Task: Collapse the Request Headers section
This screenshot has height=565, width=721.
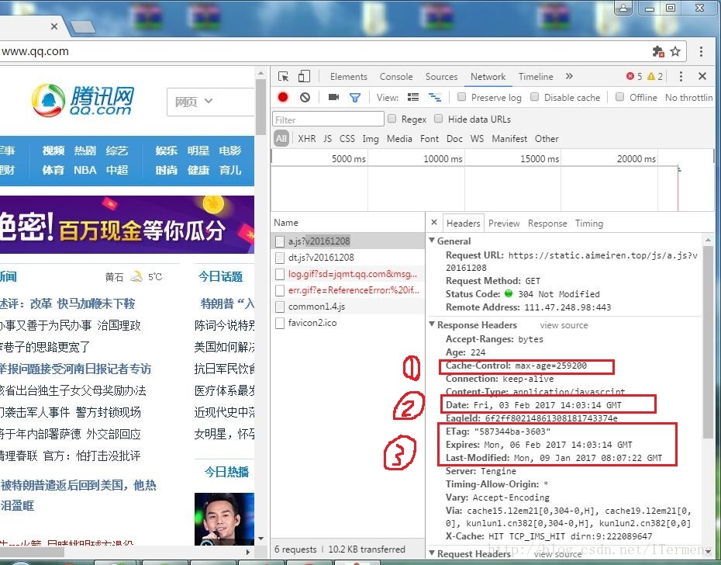Action: [432, 552]
